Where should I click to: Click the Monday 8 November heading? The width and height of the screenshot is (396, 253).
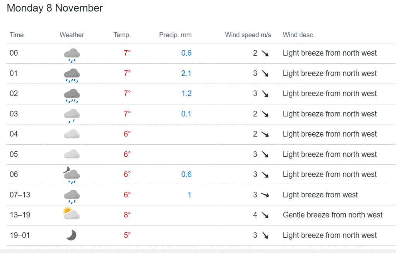tap(55, 8)
